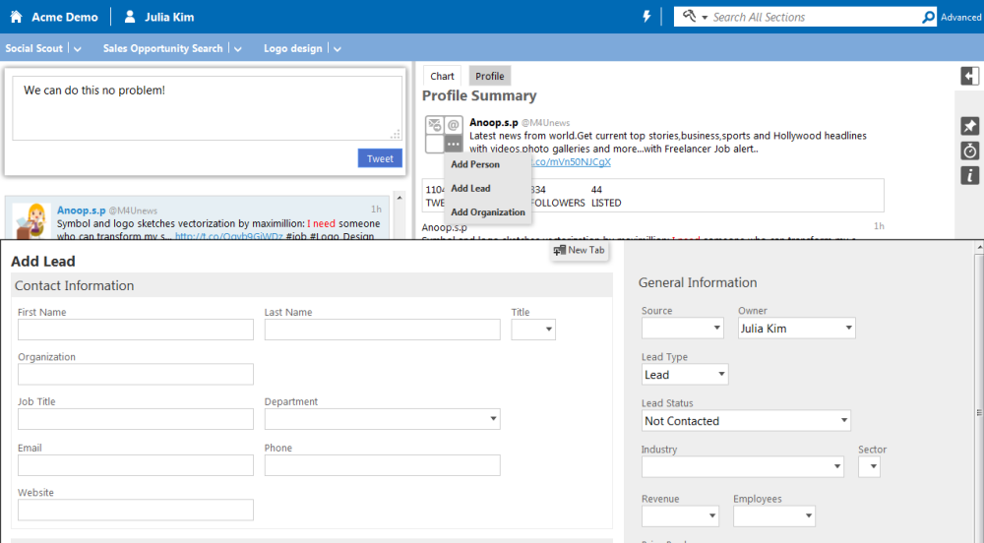984x543 pixels.
Task: Open the Social Scout tab
Action: 33,48
